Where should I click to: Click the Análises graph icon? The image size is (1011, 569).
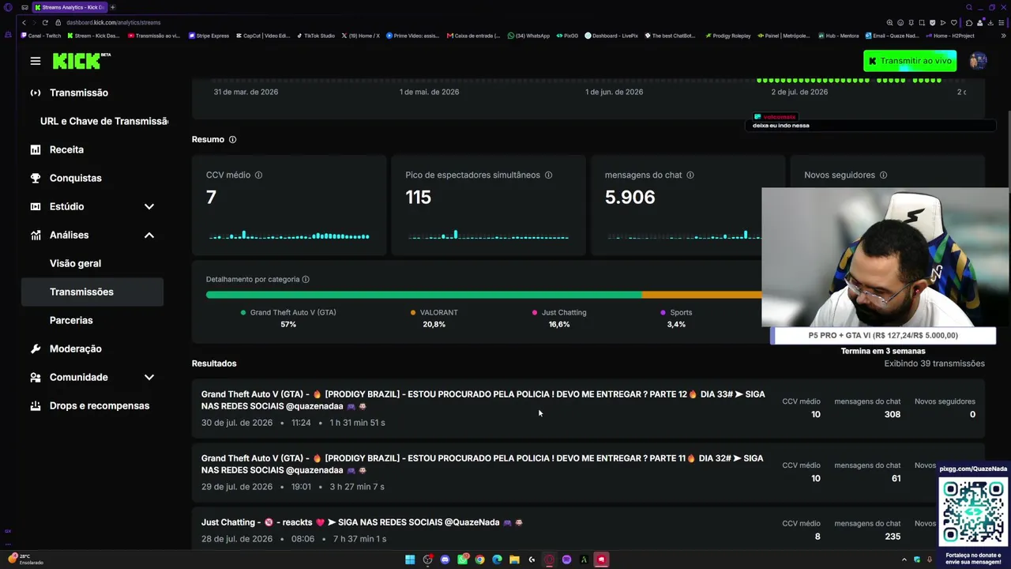tap(36, 235)
